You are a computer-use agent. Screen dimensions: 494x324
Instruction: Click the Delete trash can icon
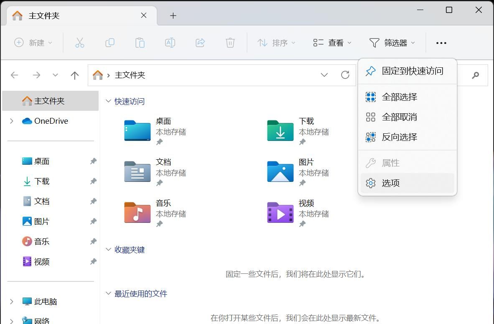pos(230,43)
